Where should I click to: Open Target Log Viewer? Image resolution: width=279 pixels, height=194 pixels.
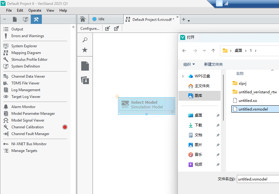point(26,97)
